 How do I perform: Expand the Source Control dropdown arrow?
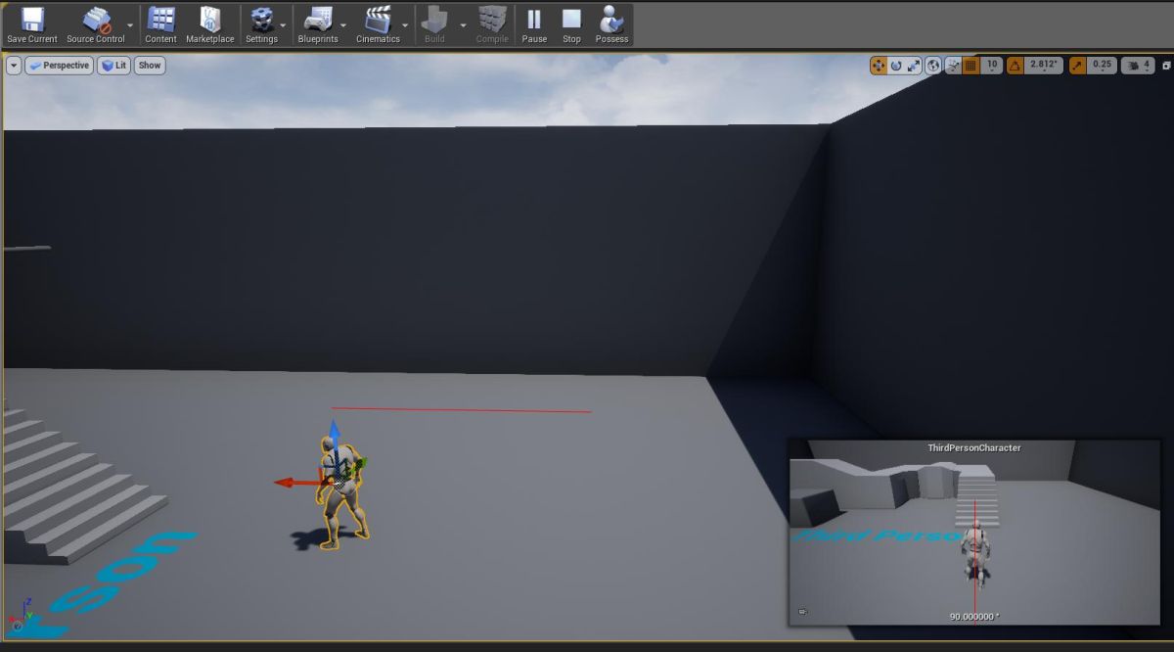[131, 25]
